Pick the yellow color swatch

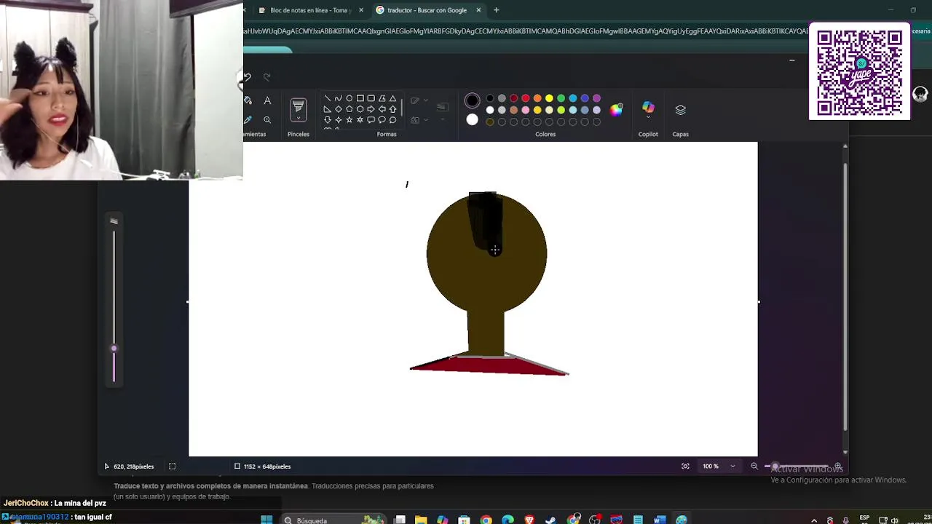point(549,98)
